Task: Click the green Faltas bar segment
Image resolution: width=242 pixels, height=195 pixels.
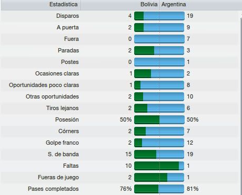Action: tap(157, 166)
